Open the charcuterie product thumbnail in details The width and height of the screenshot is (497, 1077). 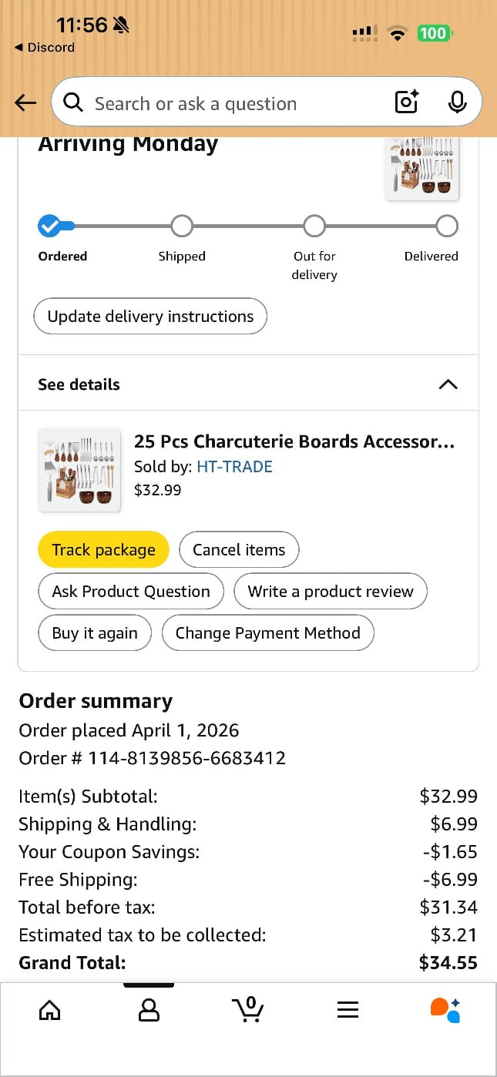pos(79,471)
